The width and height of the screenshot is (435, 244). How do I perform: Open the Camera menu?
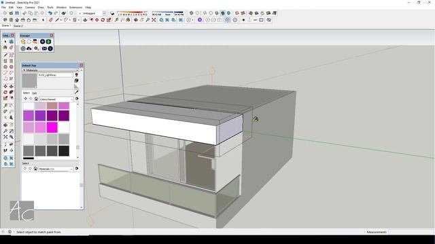[30, 7]
